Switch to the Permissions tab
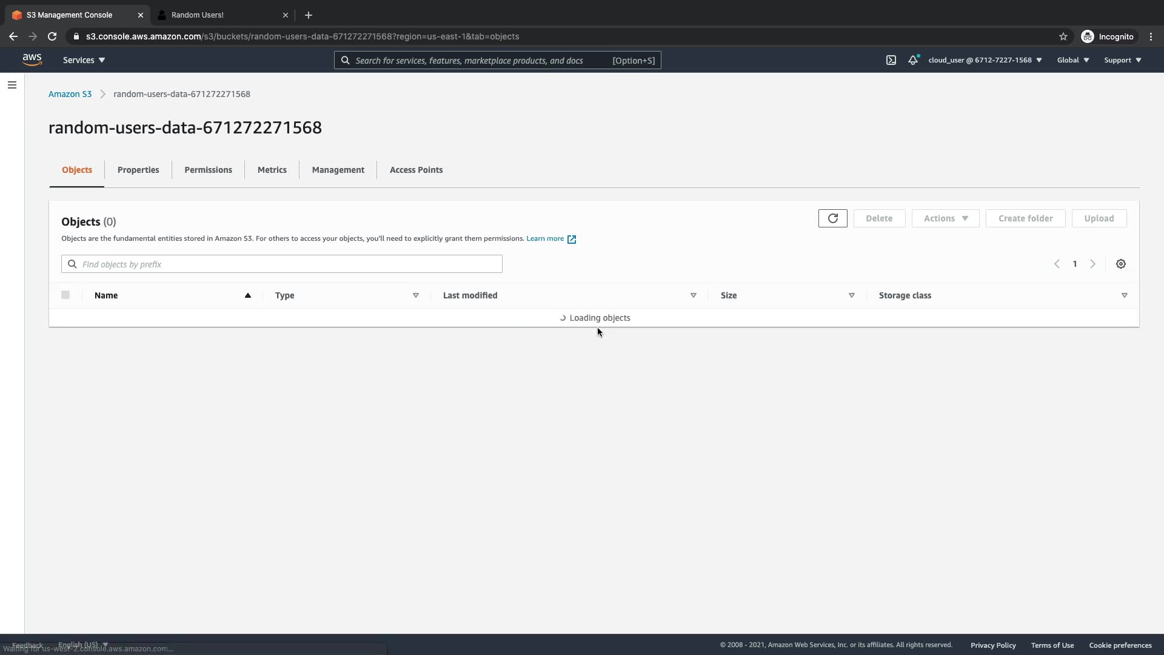 coord(208,170)
